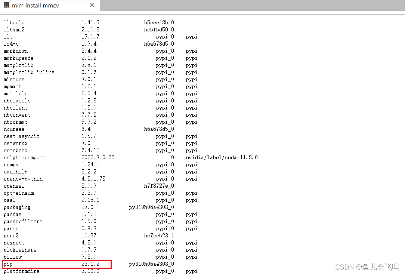Select the networkx package name
This screenshot has height=274, width=405.
pyautogui.click(x=15, y=143)
